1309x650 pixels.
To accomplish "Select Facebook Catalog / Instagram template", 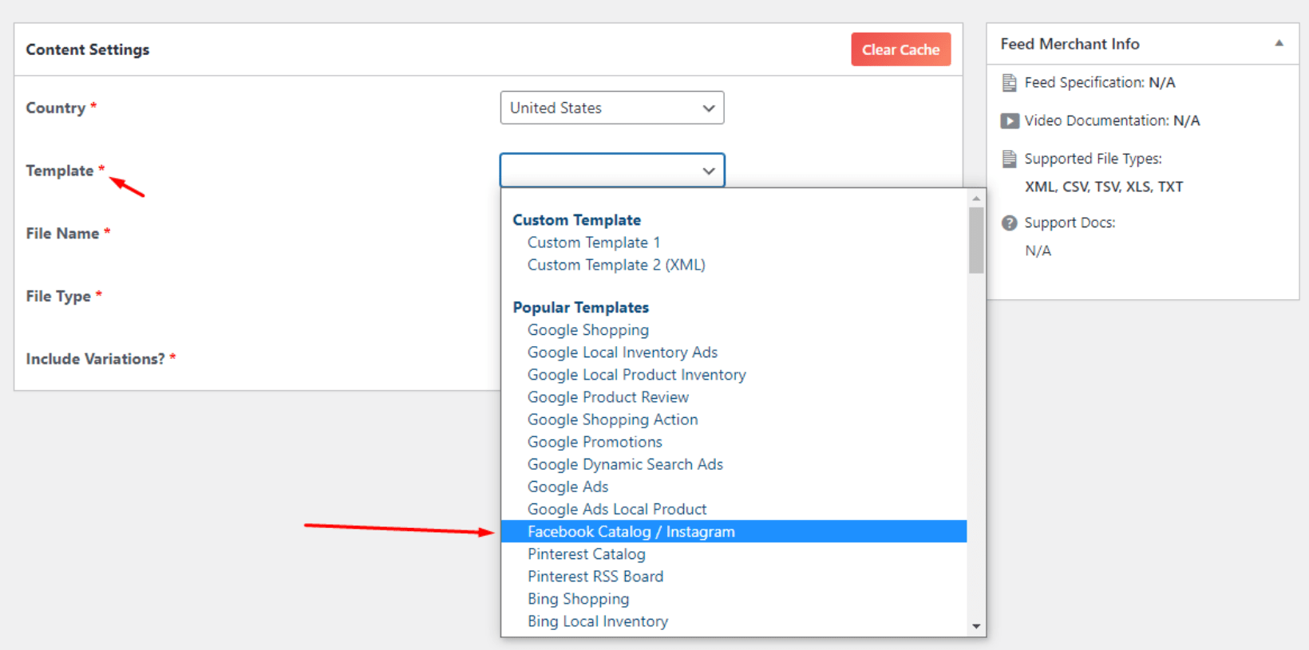I will [734, 532].
